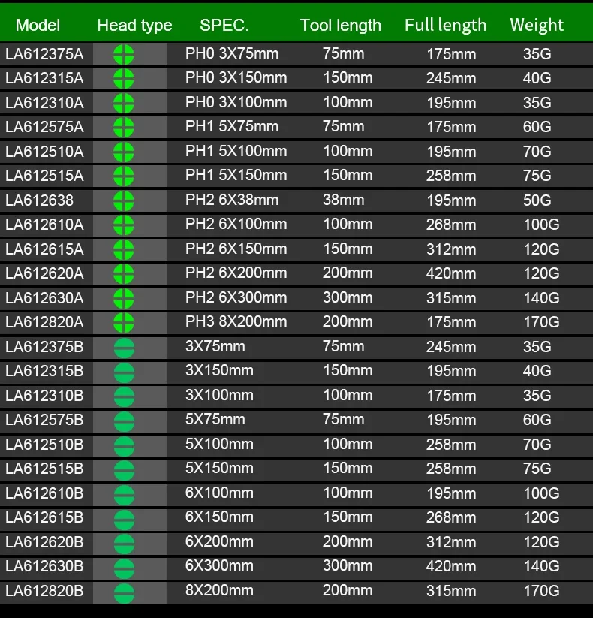Screen dimensions: 593x618
Task: Click the Full length column header
Action: [445, 26]
